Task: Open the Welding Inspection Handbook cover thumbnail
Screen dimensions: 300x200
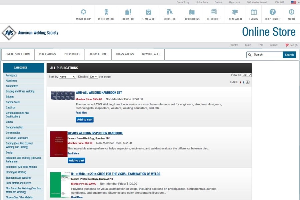Action: [59, 144]
